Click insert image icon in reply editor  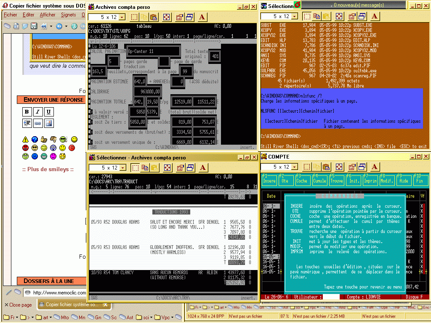tap(49, 123)
